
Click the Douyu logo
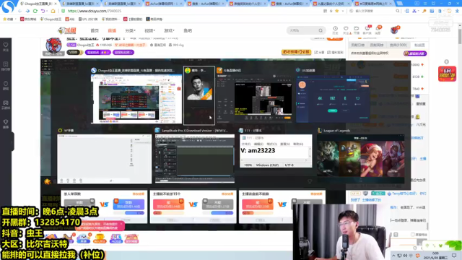pos(67,30)
